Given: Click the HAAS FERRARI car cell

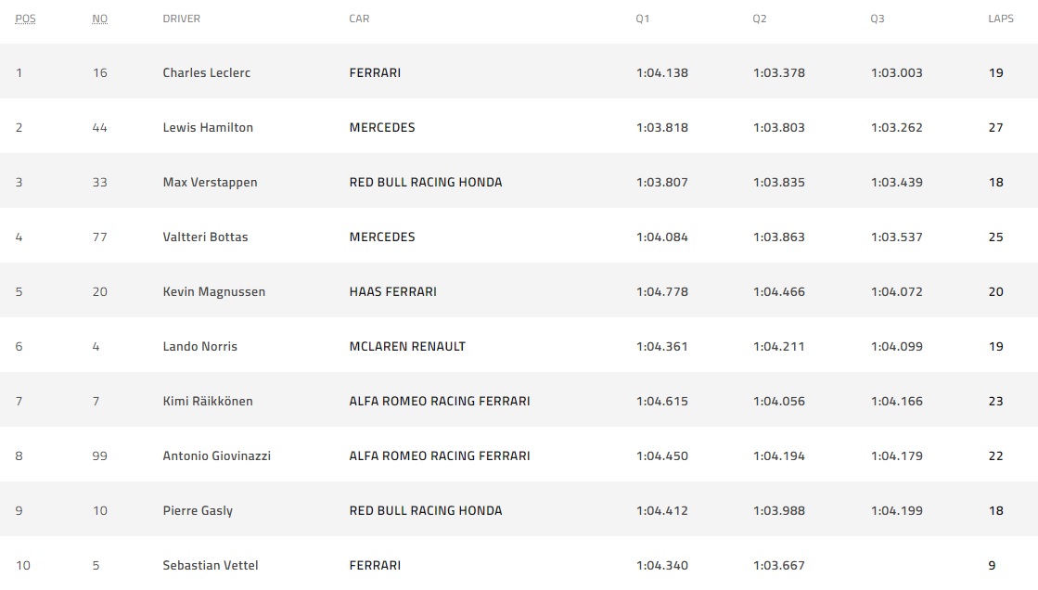Looking at the screenshot, I should pyautogui.click(x=392, y=291).
